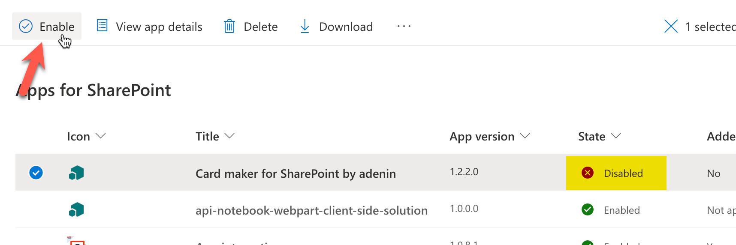This screenshot has height=245, width=736.
Task: Open the State column filter dropdown
Action: (x=616, y=136)
